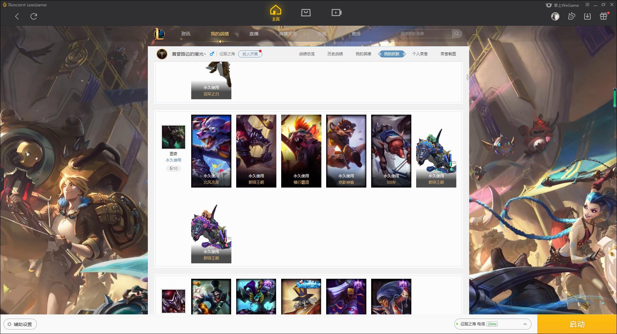Open the purple-armored 都铎王朝 chroma card
617x334 pixels.
[211, 234]
